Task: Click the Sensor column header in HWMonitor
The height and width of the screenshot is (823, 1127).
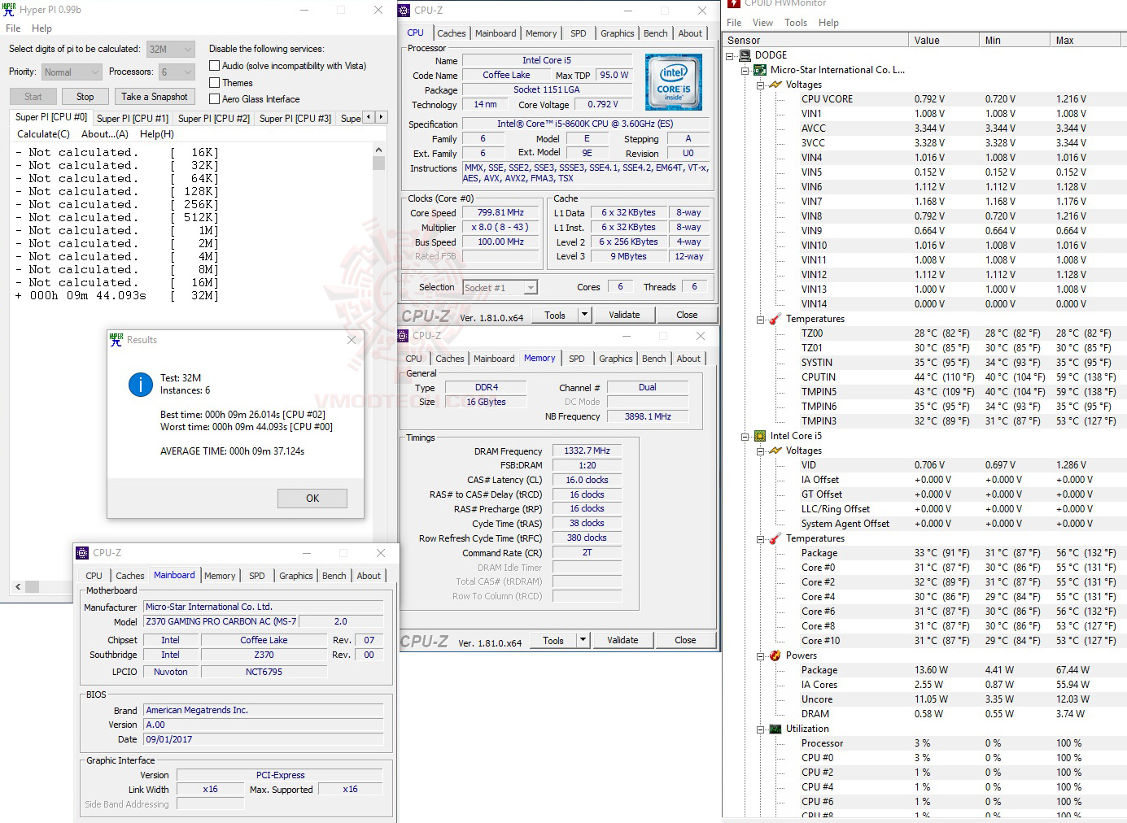Action: 816,40
